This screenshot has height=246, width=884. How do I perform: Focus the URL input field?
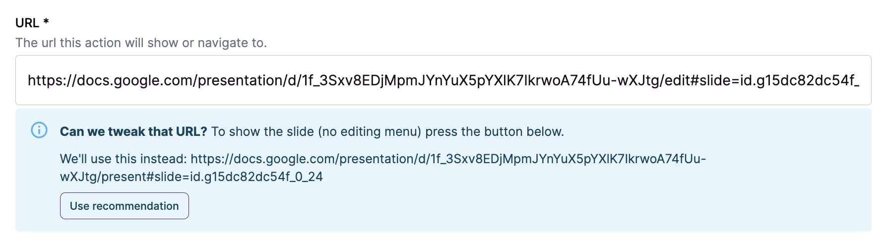coord(443,80)
